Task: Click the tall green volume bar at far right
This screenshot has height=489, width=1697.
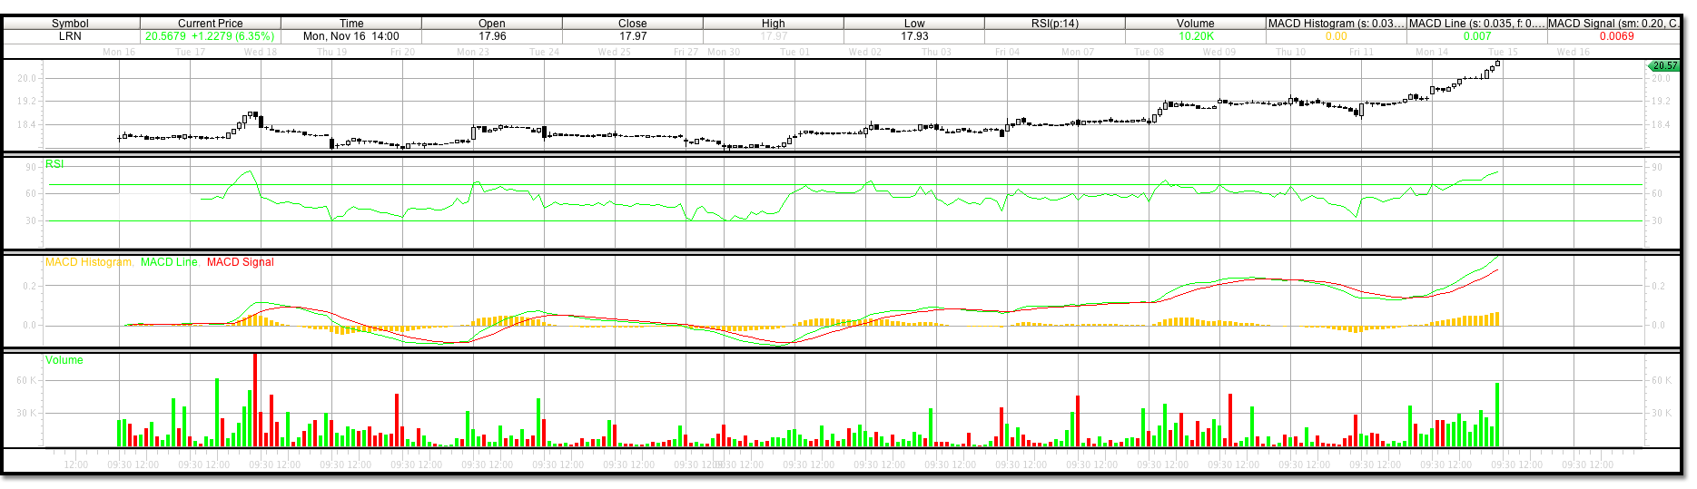Action: [x=1497, y=415]
